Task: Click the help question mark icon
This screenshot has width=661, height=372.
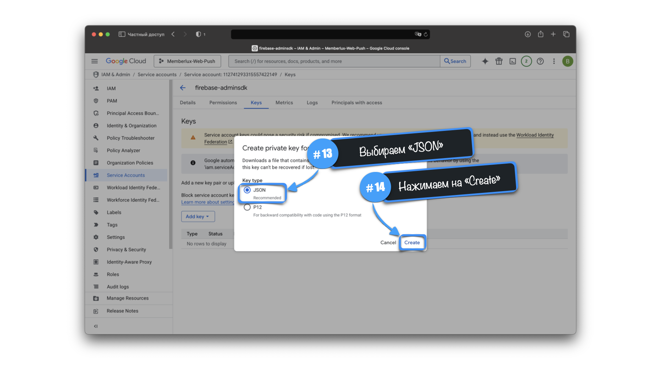Action: (x=540, y=61)
